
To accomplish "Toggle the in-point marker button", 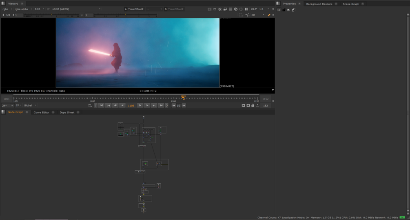I will click(x=96, y=106).
